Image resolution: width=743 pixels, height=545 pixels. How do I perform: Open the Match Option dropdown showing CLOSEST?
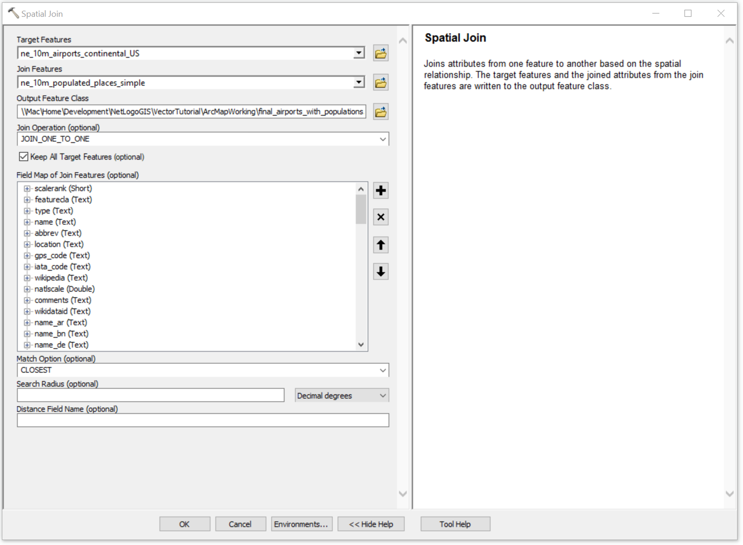click(383, 370)
